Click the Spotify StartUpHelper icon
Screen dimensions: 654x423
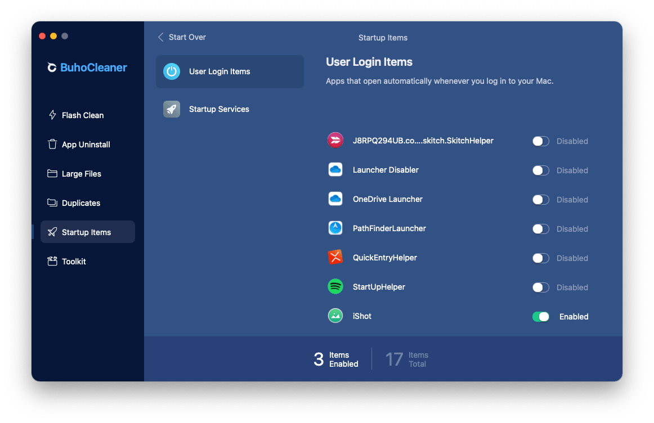[335, 287]
